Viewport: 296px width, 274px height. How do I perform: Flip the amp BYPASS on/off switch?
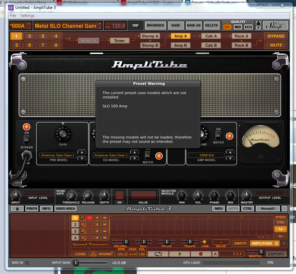coord(26,139)
